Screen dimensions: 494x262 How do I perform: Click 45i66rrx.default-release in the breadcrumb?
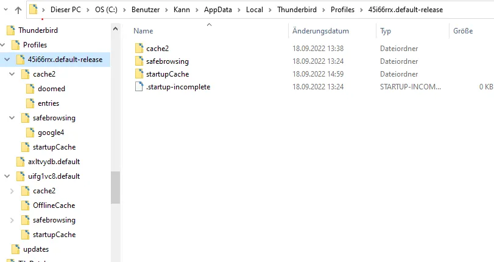[406, 10]
